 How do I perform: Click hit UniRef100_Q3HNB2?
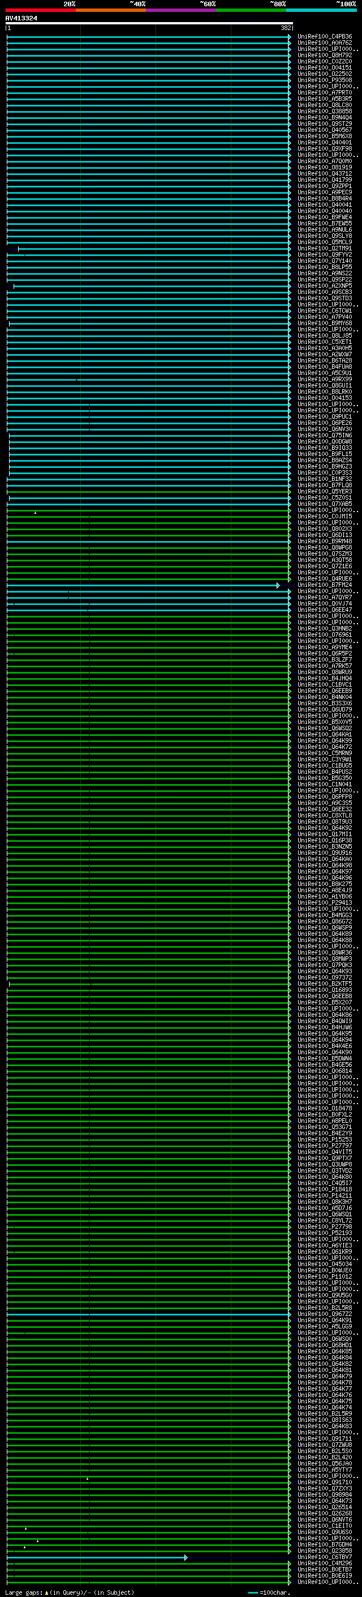324,628
